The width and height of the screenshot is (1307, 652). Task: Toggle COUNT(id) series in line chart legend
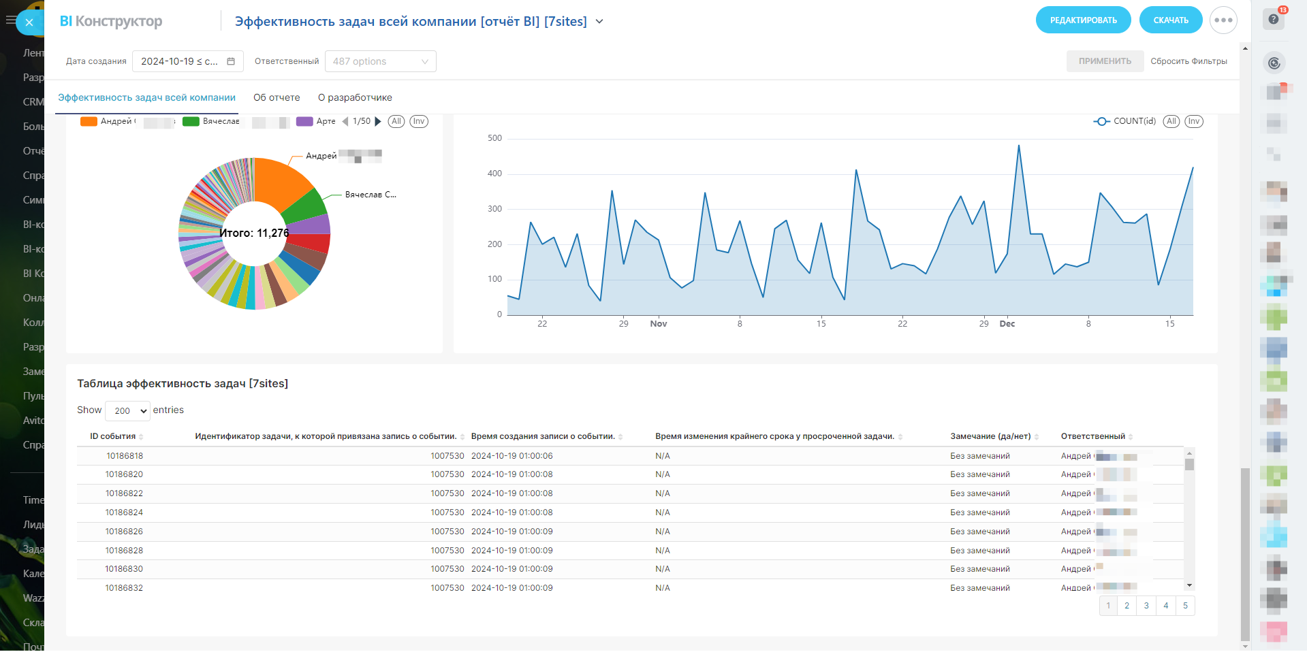(x=1124, y=121)
